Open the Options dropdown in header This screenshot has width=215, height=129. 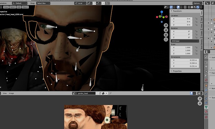pos(198,3)
